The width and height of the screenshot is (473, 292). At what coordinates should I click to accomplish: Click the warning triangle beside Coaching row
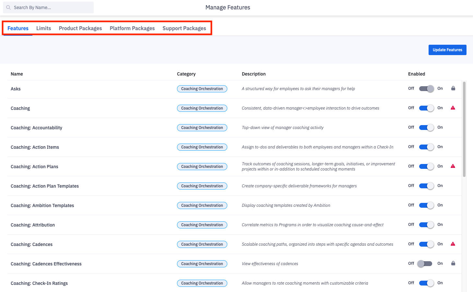453,108
